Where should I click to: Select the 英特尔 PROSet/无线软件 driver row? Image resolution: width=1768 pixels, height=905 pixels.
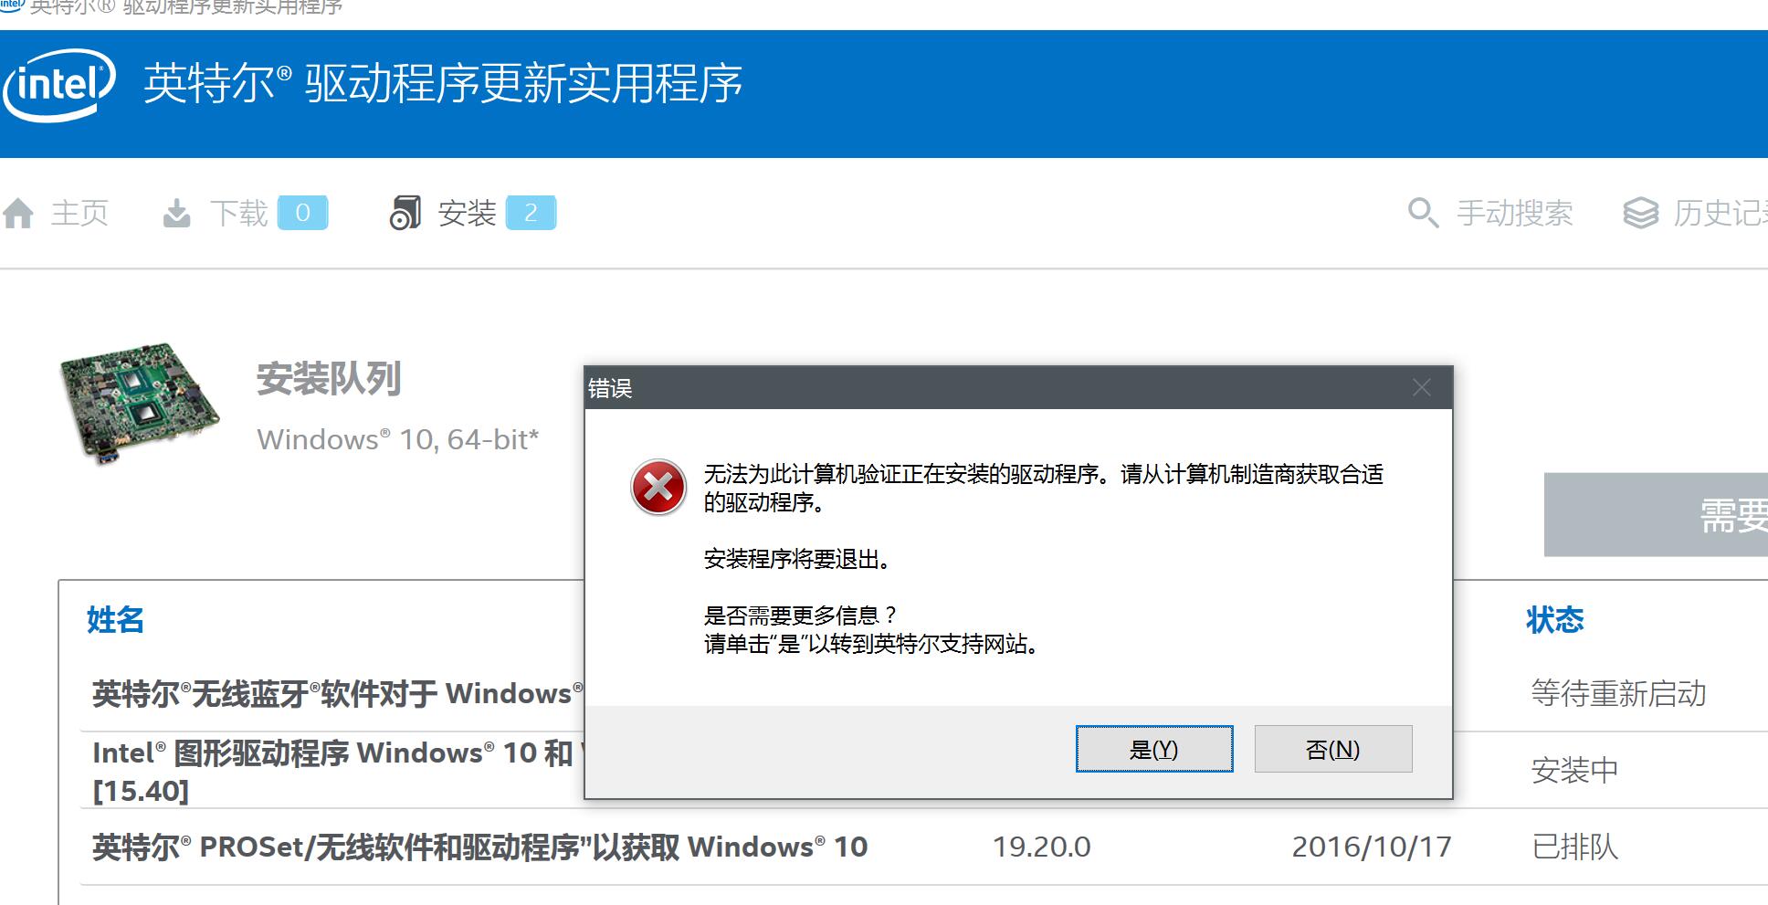pyautogui.click(x=923, y=847)
